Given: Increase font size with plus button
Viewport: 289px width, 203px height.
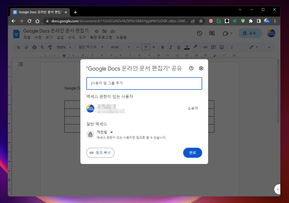Looking at the screenshot, I should pyautogui.click(x=154, y=47).
